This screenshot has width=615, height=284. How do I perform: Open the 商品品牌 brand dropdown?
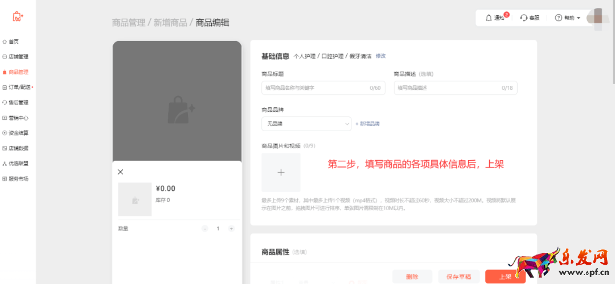tap(306, 123)
